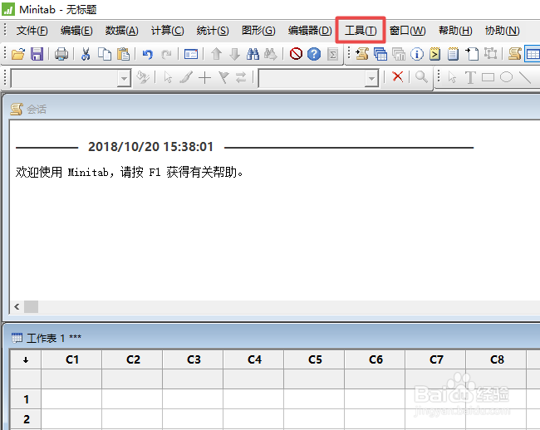Click the find binoculars icon
This screenshot has height=430, width=540.
click(253, 54)
